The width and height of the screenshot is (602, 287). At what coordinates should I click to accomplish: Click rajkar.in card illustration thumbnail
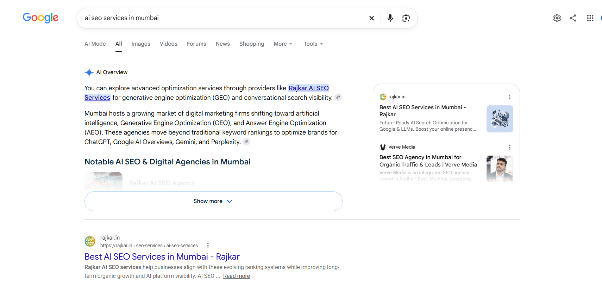coord(500,119)
